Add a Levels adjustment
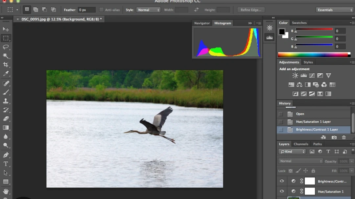The height and width of the screenshot is (199, 355). [303, 76]
